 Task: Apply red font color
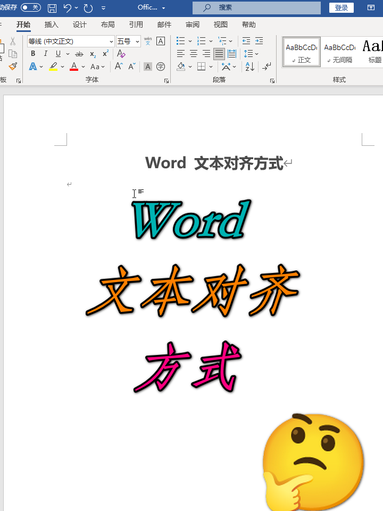pos(74,67)
